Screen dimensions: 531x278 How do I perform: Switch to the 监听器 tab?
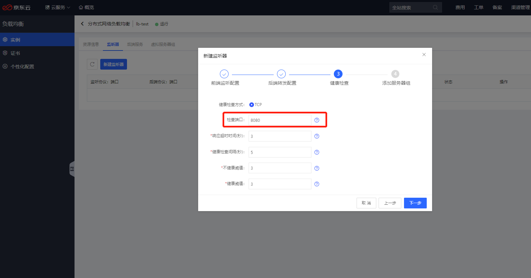(113, 44)
